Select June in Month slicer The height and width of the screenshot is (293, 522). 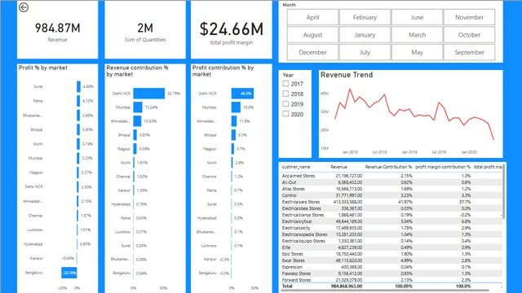(x=417, y=17)
